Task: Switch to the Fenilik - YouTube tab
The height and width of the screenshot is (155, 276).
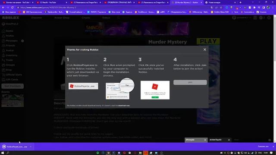Action: [51, 3]
